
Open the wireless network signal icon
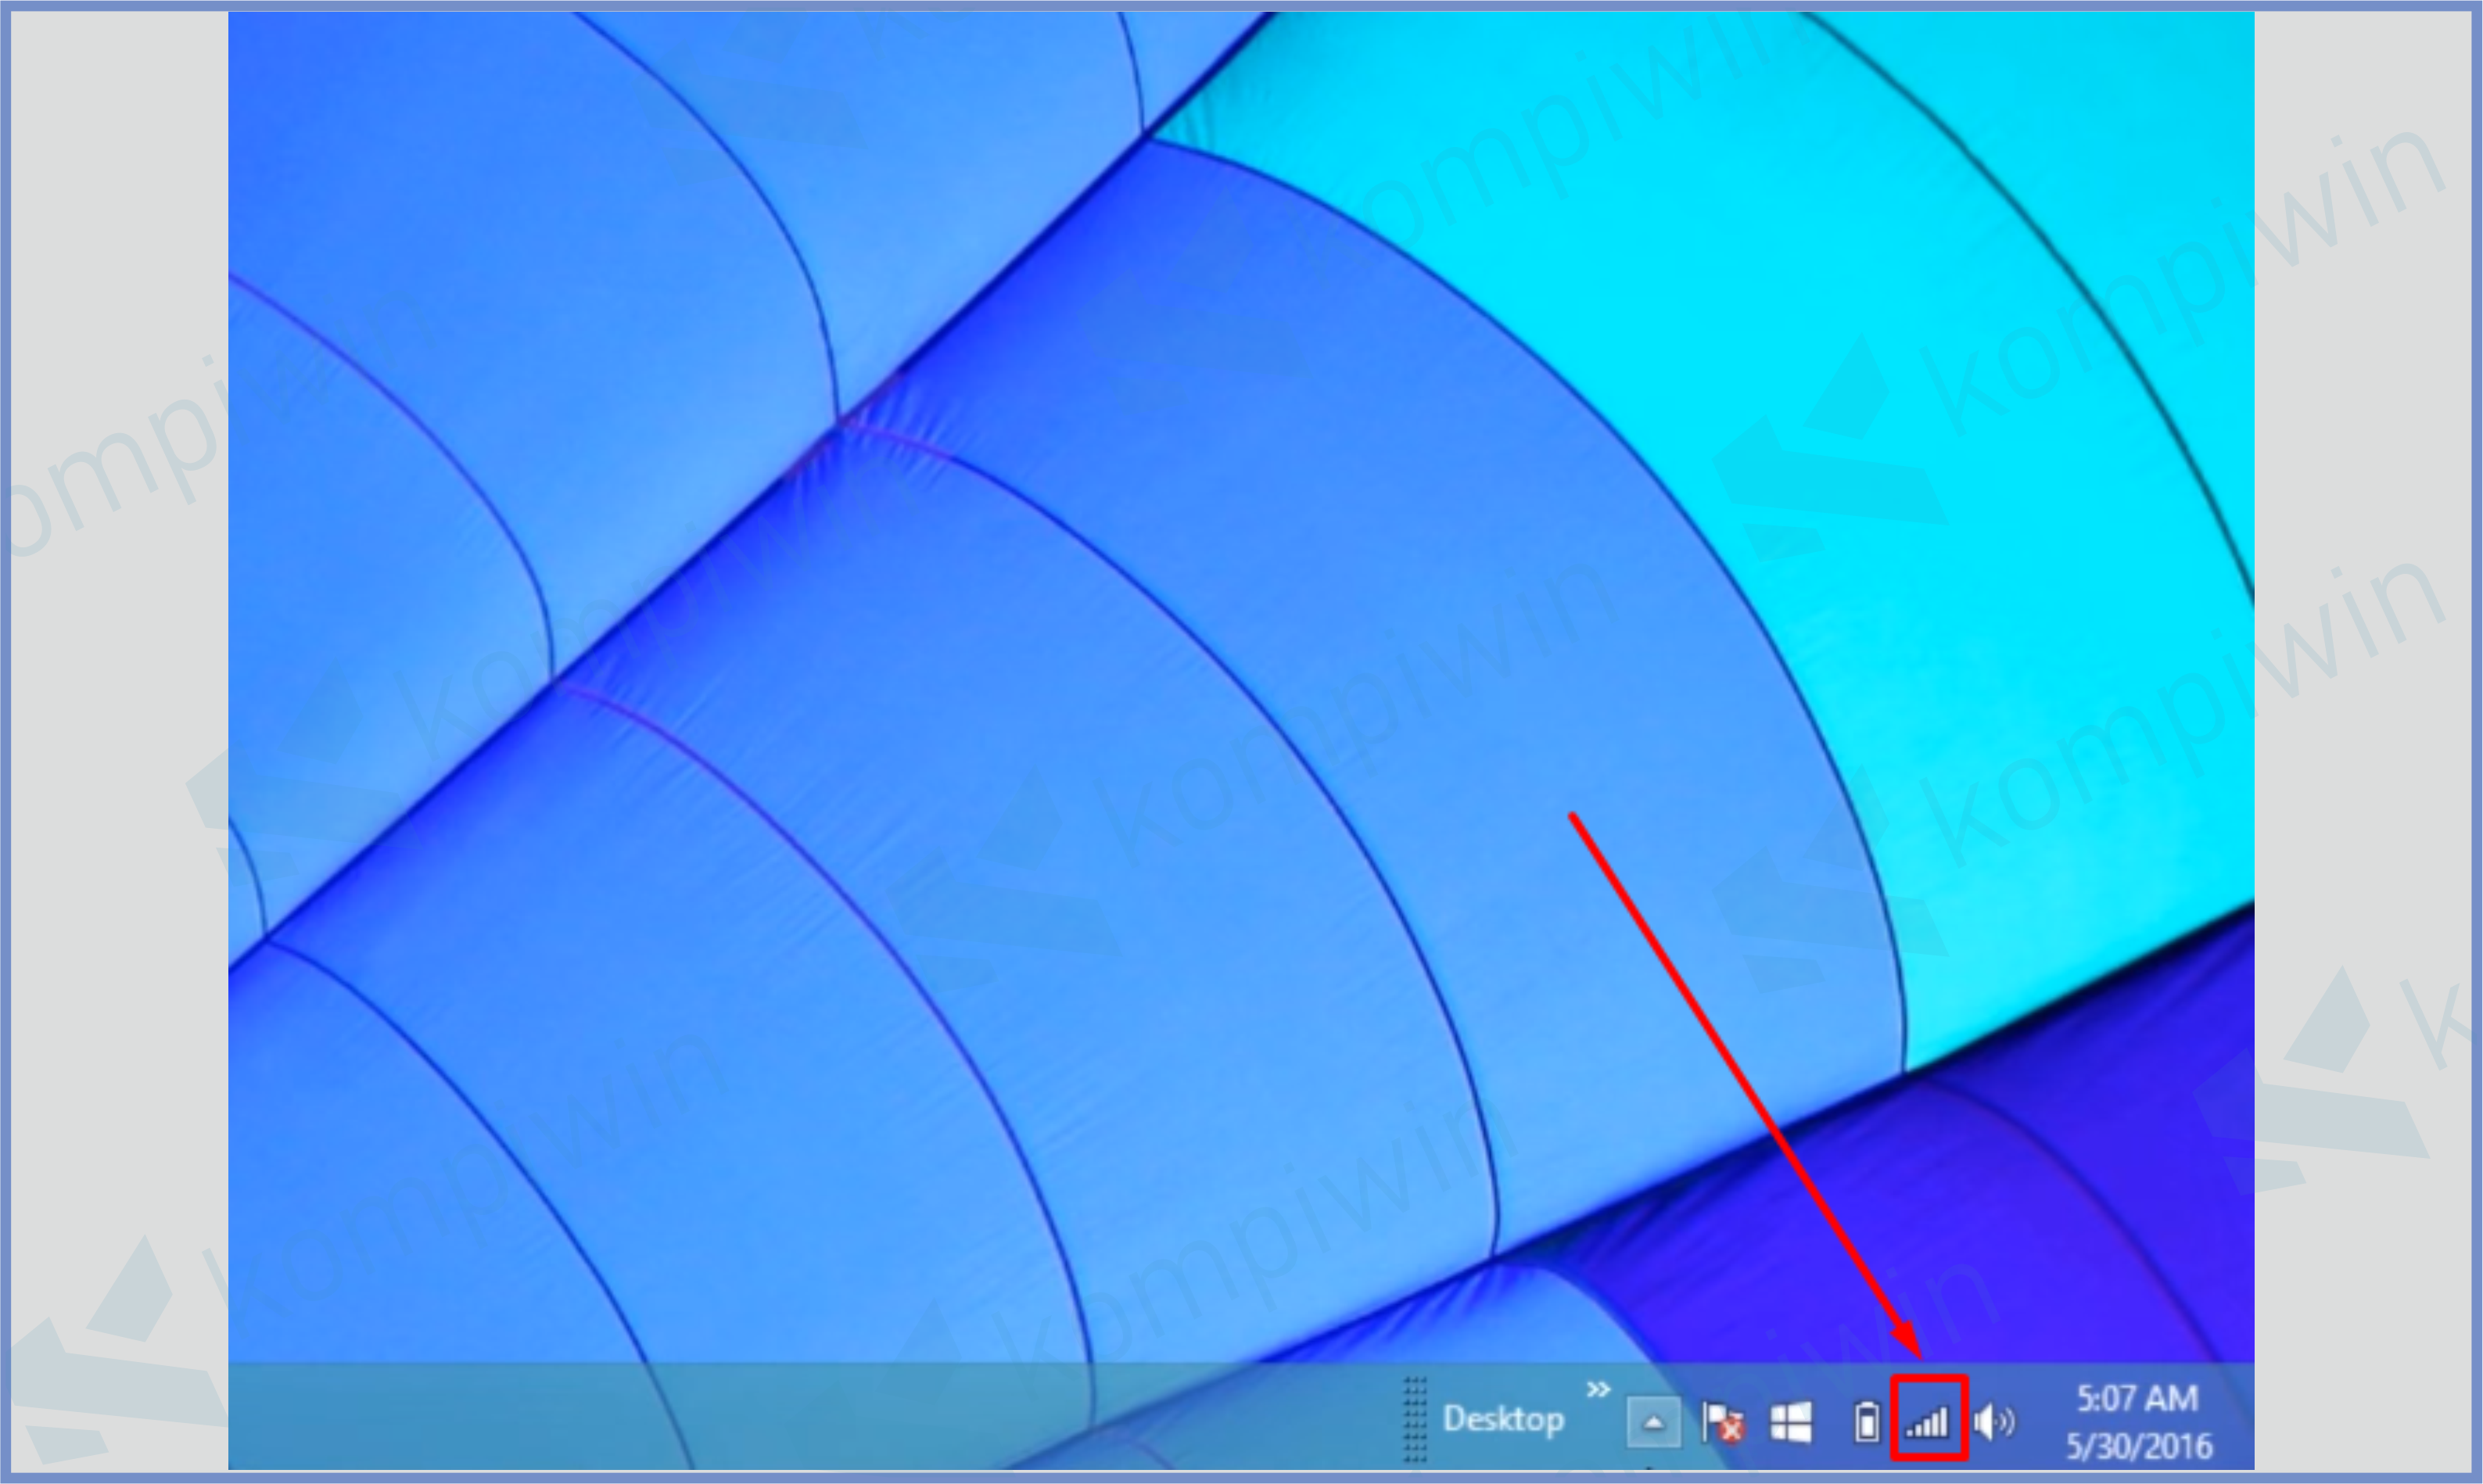[x=1928, y=1421]
